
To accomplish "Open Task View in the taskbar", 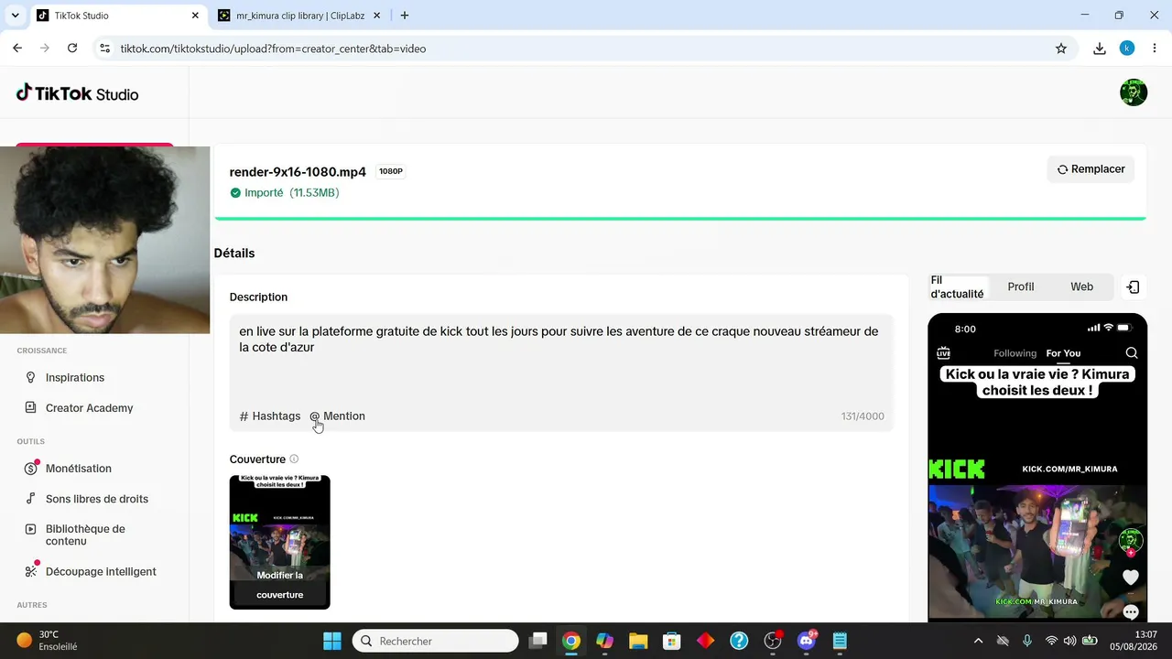I will point(538,641).
